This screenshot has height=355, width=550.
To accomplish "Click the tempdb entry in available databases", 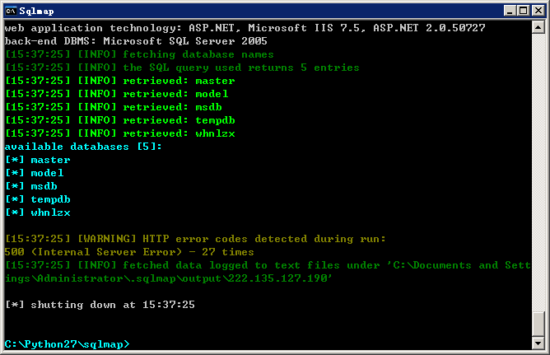I will (50, 199).
